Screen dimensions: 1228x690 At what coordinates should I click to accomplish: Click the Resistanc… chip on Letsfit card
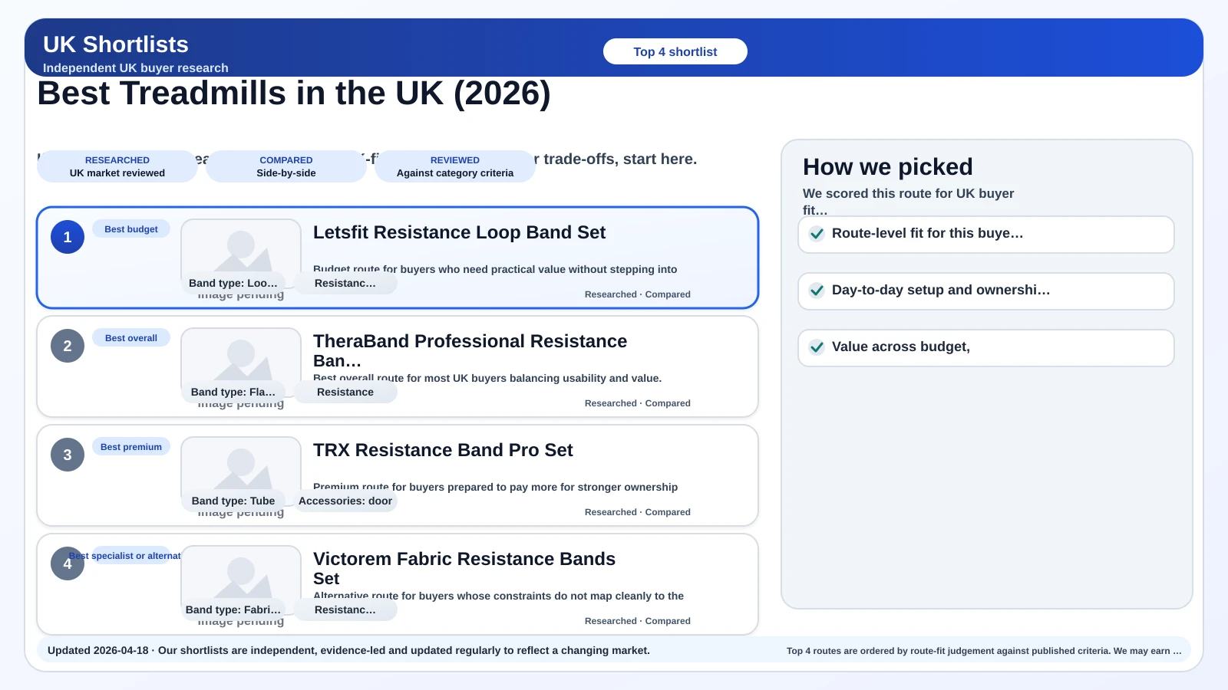[345, 283]
